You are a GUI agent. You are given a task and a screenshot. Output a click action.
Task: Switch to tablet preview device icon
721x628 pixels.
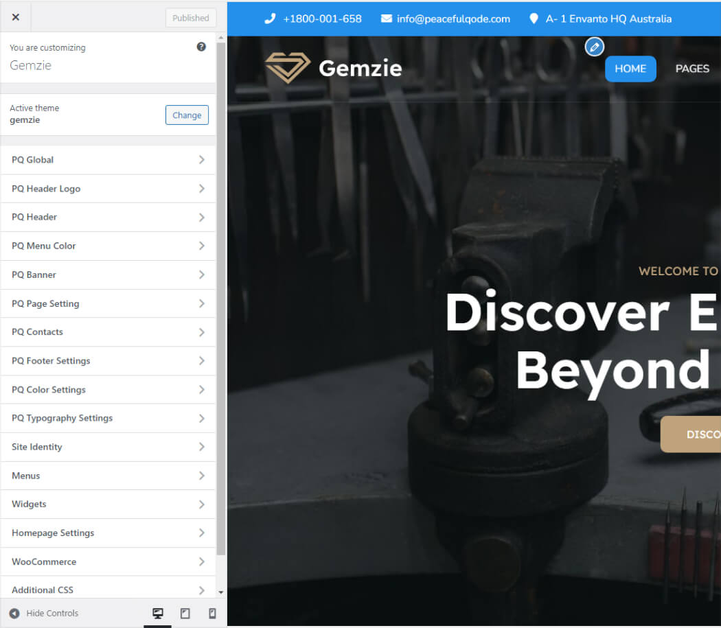185,613
